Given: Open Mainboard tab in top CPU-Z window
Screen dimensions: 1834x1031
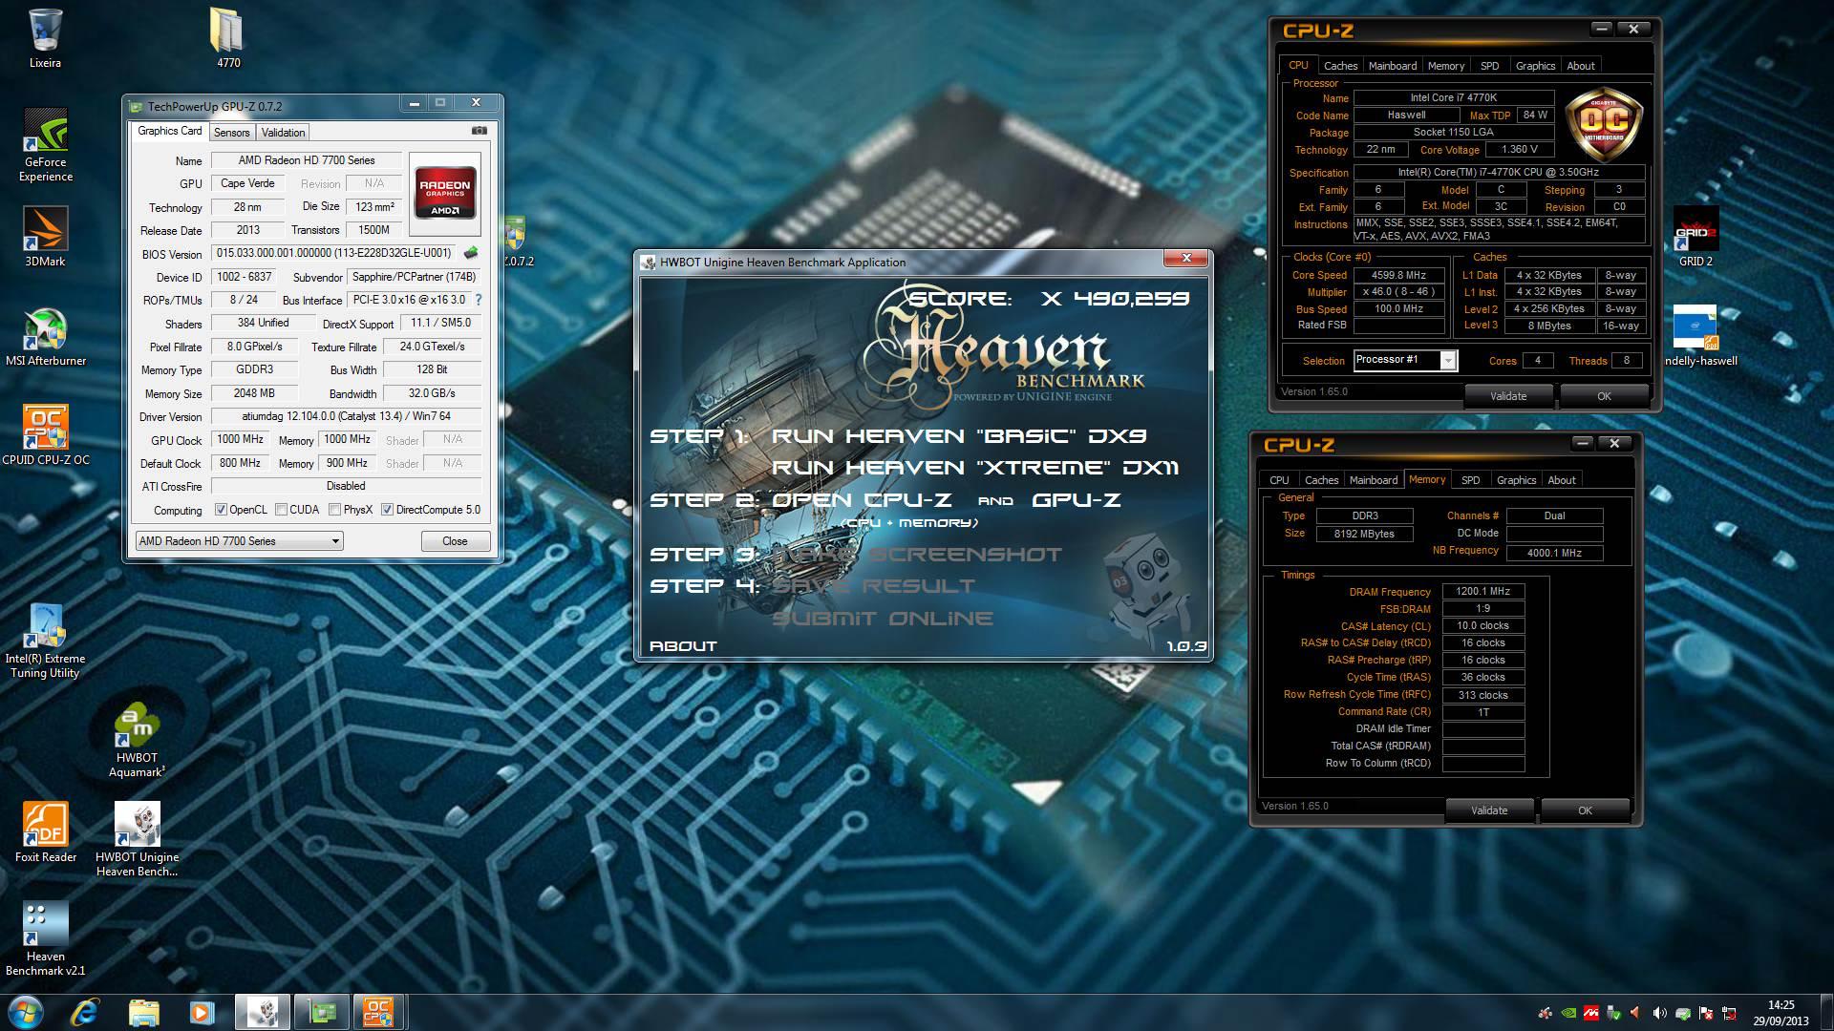Looking at the screenshot, I should (x=1392, y=66).
